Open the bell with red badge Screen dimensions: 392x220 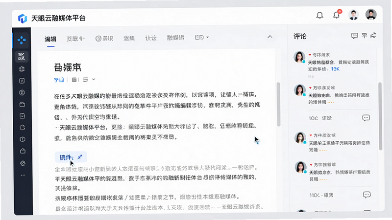click(x=337, y=15)
